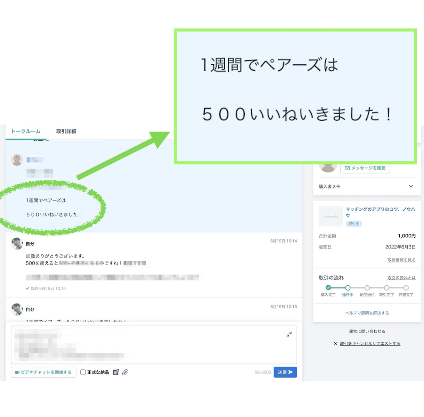
Task: Click the 6月19日 10:15 timestamp
Action: 284,307
